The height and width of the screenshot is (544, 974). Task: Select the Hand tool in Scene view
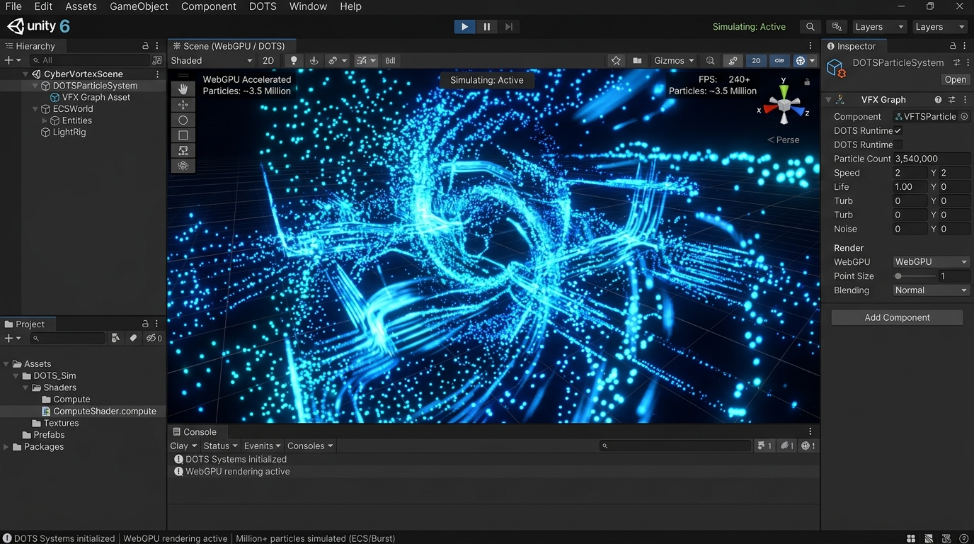point(183,89)
